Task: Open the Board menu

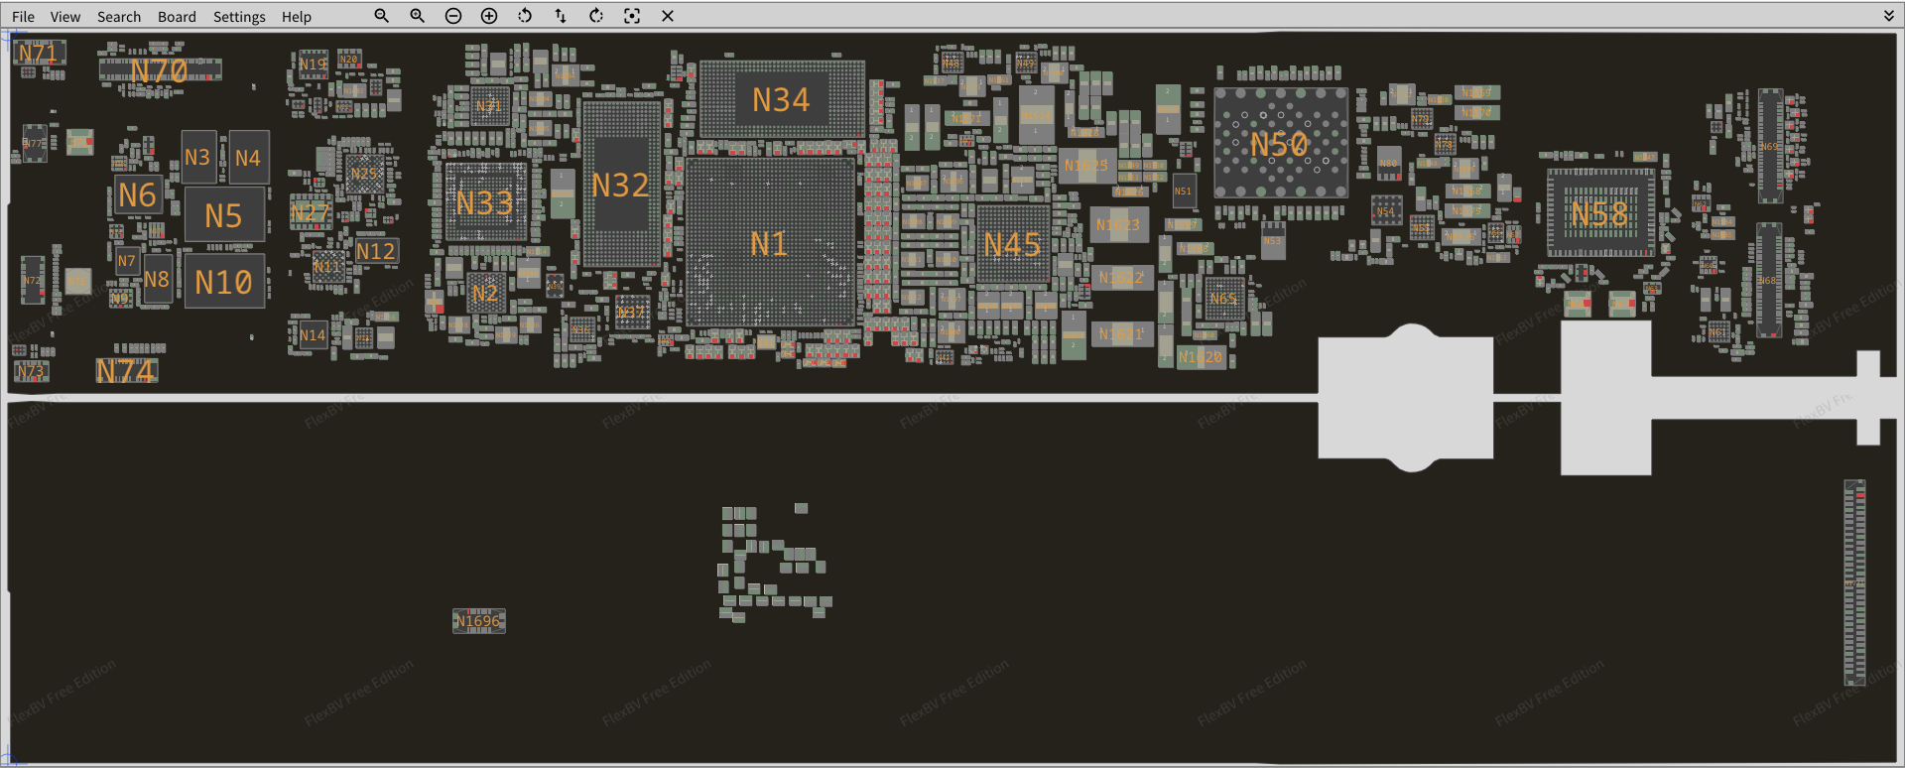Action: [177, 17]
